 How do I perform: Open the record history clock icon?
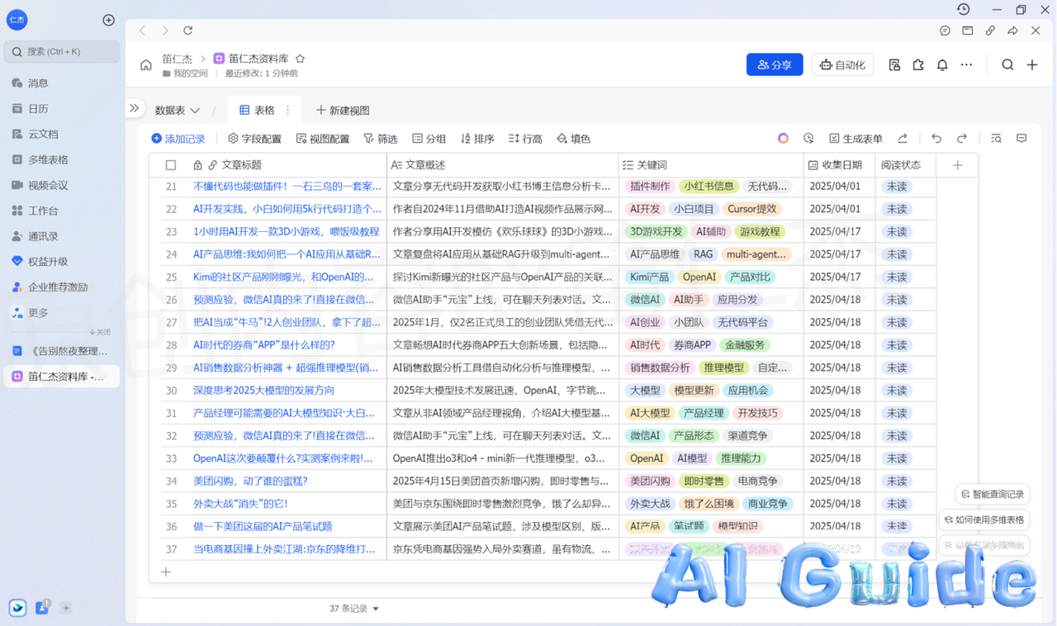(x=808, y=138)
